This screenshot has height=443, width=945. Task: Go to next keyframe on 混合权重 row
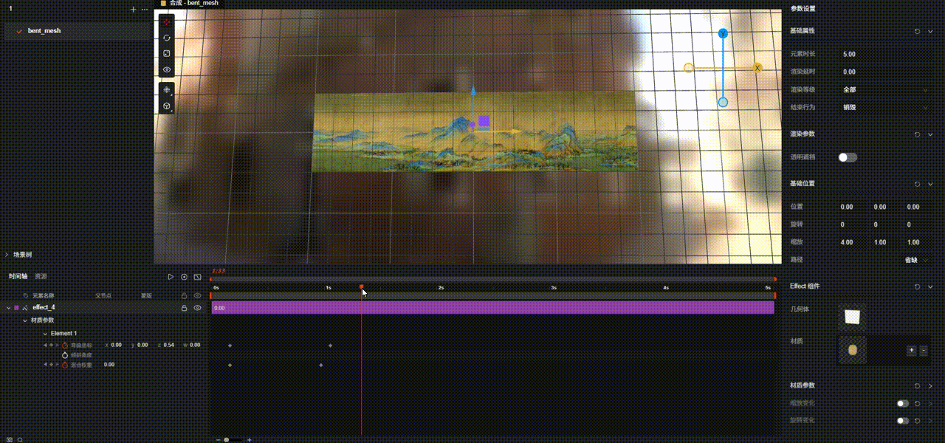[56, 365]
